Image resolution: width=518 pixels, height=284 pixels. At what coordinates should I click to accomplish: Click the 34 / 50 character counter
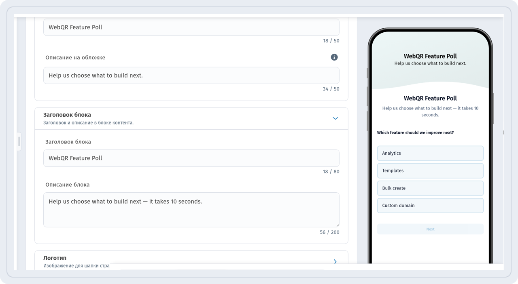(x=331, y=89)
